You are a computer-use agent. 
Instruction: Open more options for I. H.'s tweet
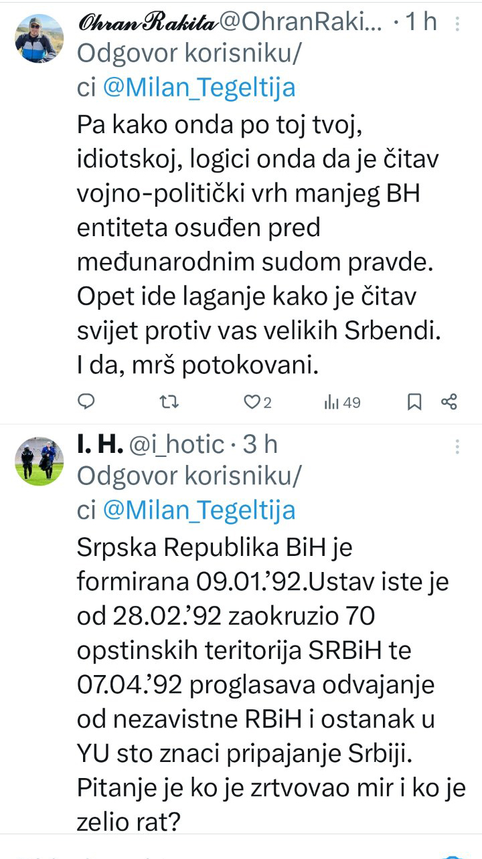(x=458, y=447)
